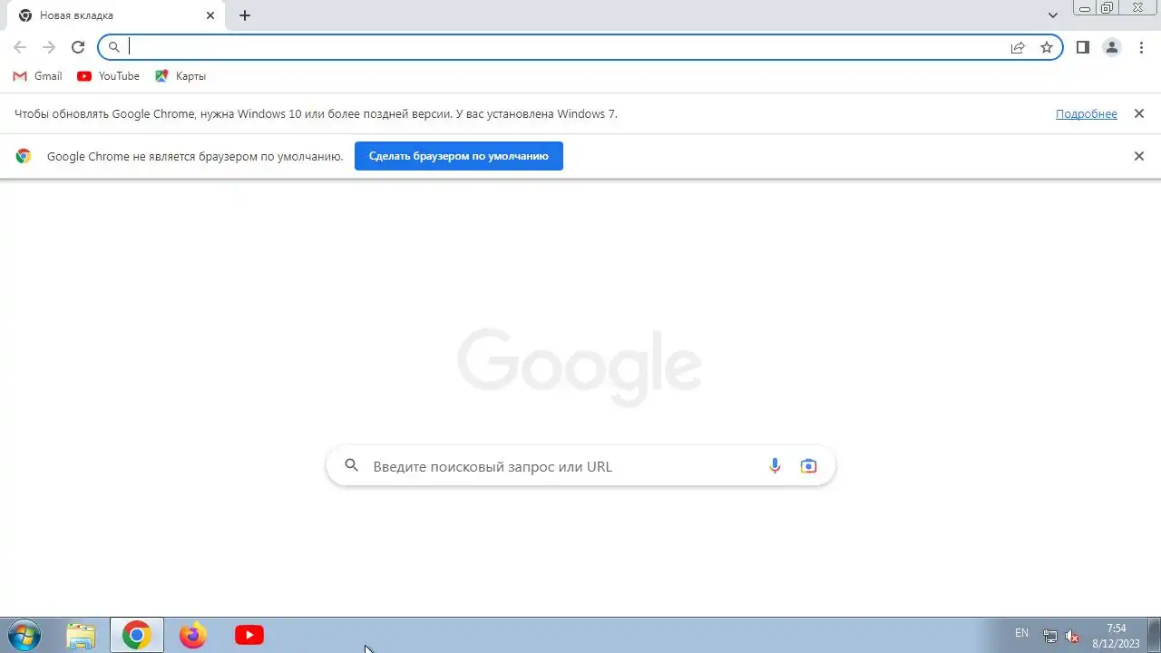Open a new tab with plus button

tap(245, 15)
